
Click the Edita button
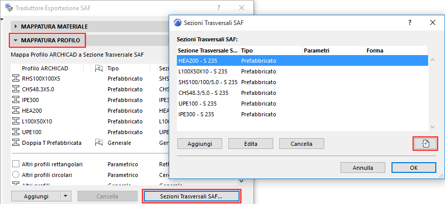pyautogui.click(x=251, y=144)
